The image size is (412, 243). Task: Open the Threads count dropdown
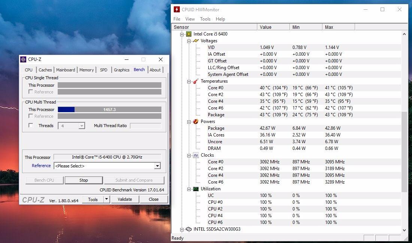tap(82, 126)
